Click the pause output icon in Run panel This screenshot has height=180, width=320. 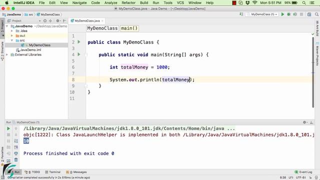(x=8, y=141)
